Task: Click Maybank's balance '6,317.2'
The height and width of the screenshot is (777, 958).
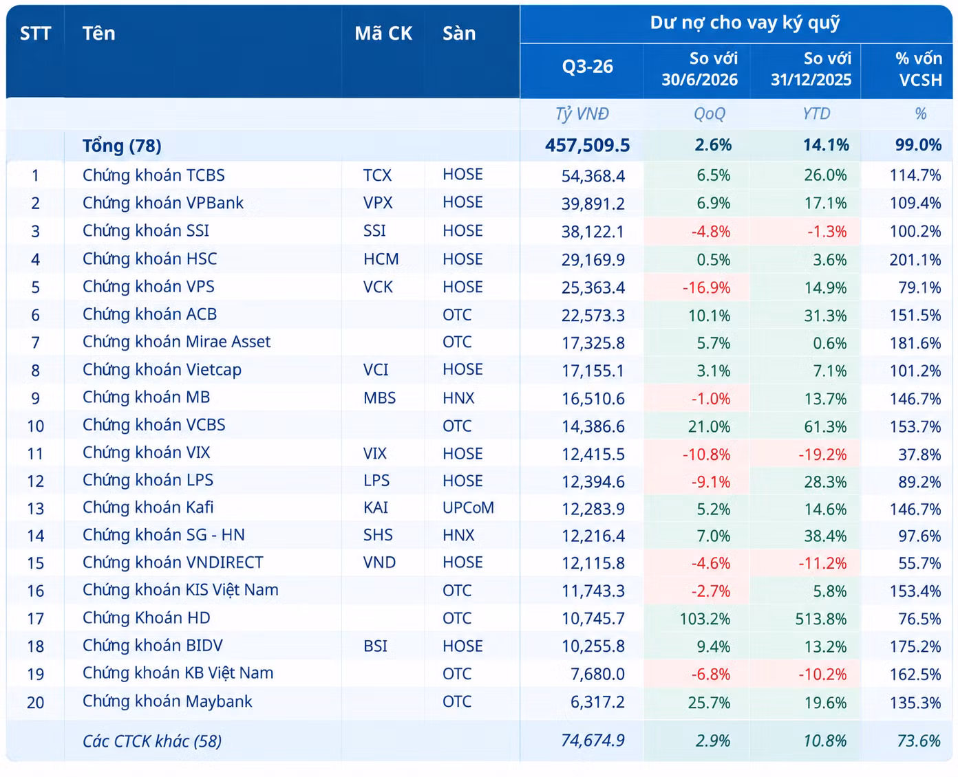Action: click(x=597, y=702)
